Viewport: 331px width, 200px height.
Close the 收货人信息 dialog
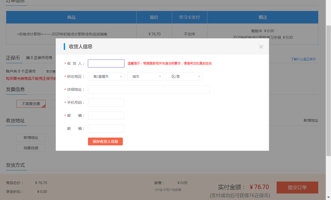click(x=261, y=47)
